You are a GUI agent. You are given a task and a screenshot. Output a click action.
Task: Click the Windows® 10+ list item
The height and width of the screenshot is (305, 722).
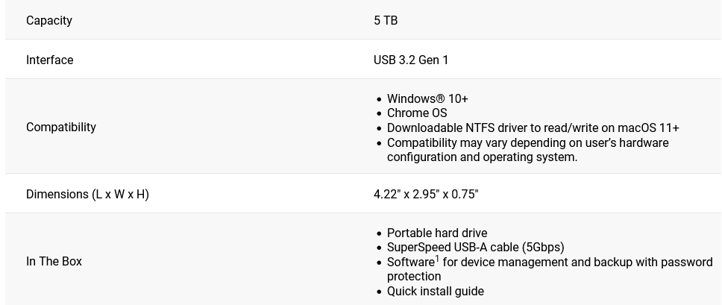tap(427, 98)
